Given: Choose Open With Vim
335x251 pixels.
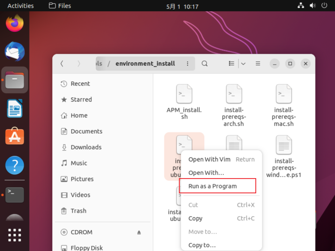Looking at the screenshot, I should pyautogui.click(x=221, y=160).
